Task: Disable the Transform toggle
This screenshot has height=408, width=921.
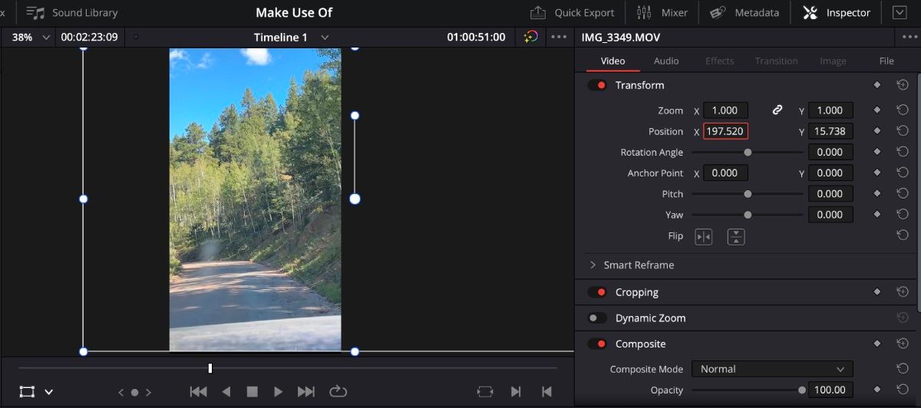Action: (597, 85)
